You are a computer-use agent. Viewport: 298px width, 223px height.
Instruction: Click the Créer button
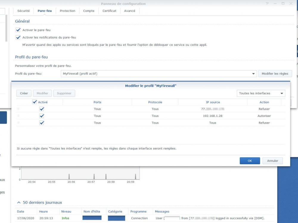tap(24, 93)
